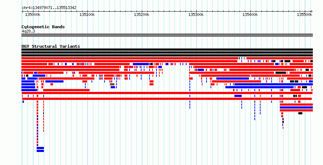The height and width of the screenshot is (165, 323).
Task: Select the isolated black variant below the lower-right red bars
Action: [x=300, y=113]
